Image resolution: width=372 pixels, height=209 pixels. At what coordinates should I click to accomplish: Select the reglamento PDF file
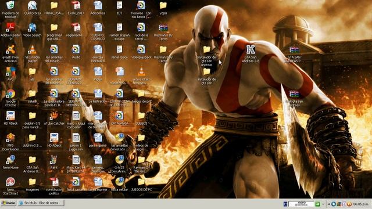76,30
